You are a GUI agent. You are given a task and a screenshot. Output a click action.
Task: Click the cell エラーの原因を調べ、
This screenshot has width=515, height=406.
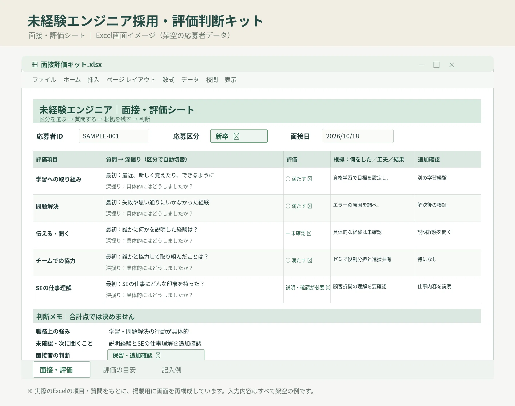tap(373, 208)
